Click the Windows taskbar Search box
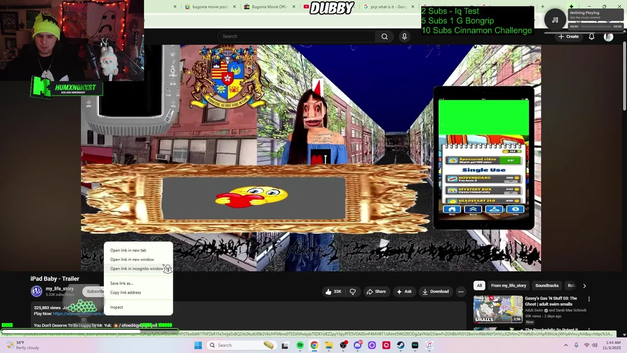Image resolution: width=627 pixels, height=353 pixels. click(241, 345)
